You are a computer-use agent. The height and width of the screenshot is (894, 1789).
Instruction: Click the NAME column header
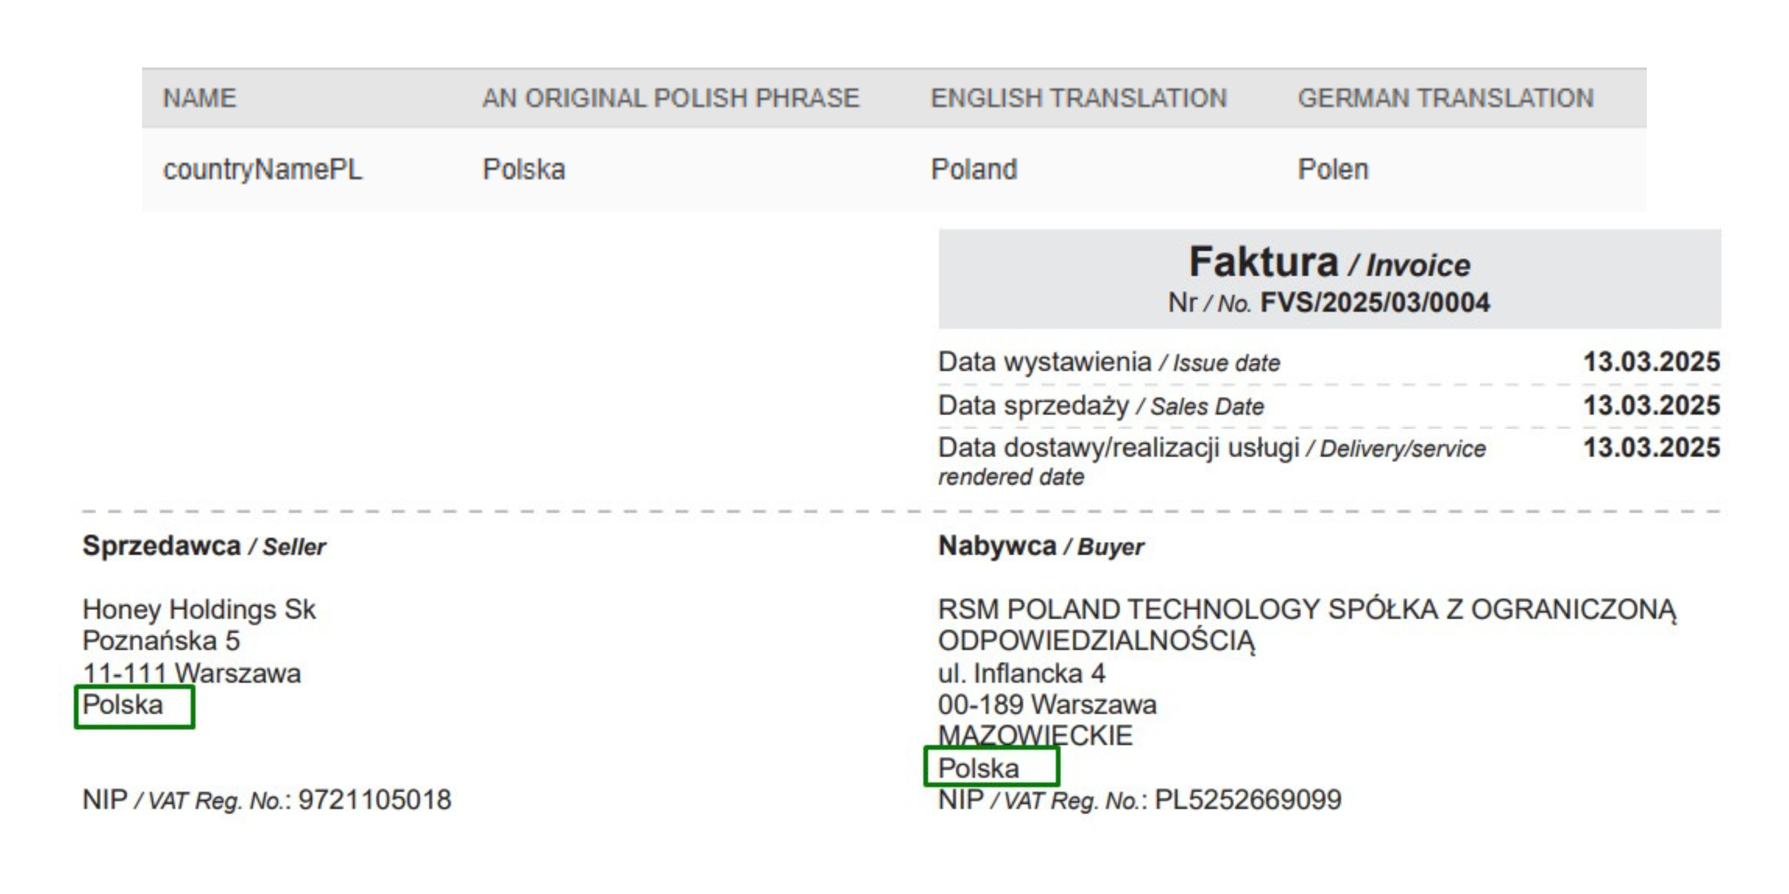199,99
